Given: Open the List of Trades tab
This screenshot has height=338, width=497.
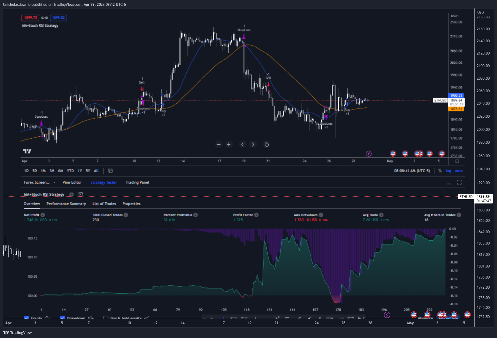Looking at the screenshot, I should [x=104, y=203].
